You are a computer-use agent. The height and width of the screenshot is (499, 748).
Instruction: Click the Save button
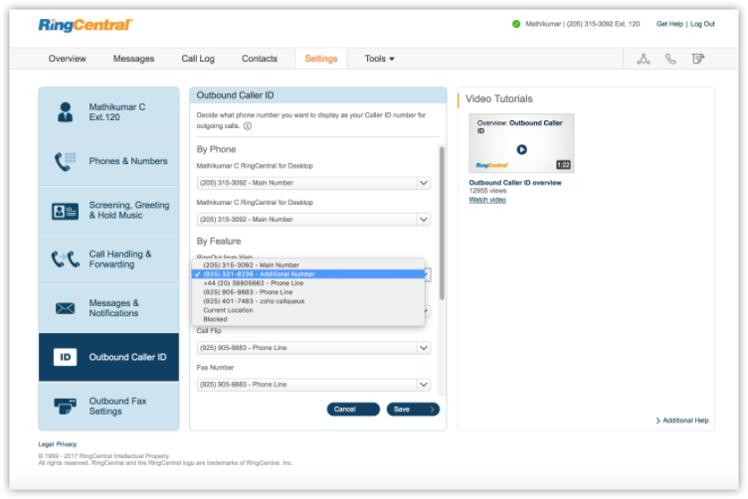click(x=413, y=410)
